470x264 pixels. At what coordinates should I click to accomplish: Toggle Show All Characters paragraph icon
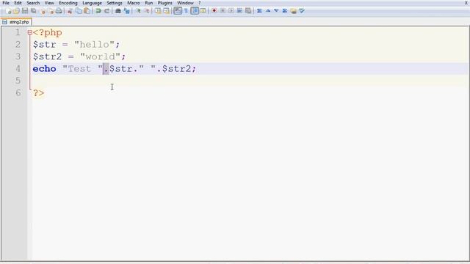[186, 11]
